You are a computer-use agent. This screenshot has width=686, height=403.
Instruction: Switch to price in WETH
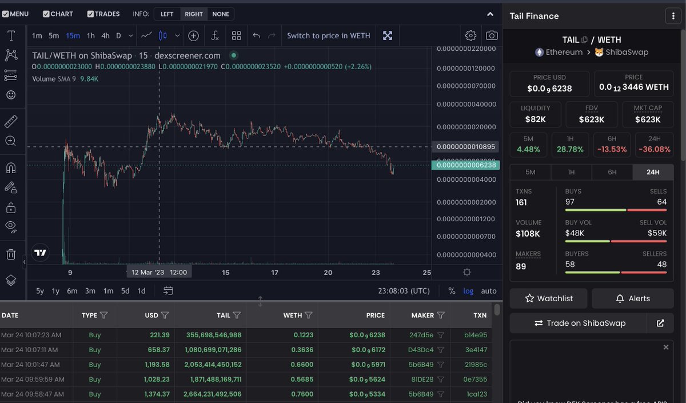click(x=329, y=35)
